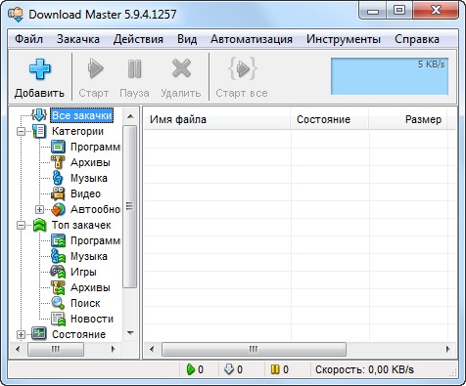The height and width of the screenshot is (386, 466).
Task: Expand the Автообновление tree node
Action: pos(39,209)
